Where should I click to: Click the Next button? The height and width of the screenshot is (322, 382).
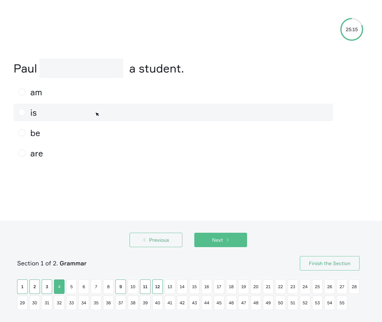[221, 240]
